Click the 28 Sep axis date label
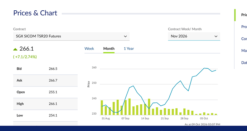The height and width of the screenshot is (131, 247). coord(184,119)
